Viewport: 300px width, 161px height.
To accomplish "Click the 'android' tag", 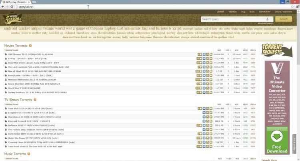I will pyautogui.click(x=10, y=28).
